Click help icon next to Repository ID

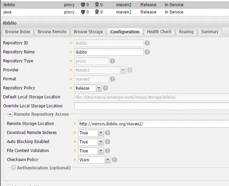[147, 43]
